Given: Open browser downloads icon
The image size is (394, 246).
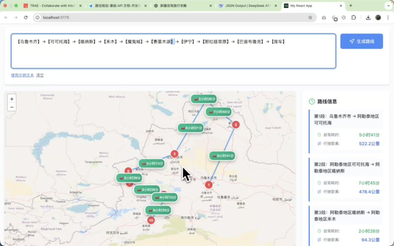Looking at the screenshot, I should [x=368, y=18].
